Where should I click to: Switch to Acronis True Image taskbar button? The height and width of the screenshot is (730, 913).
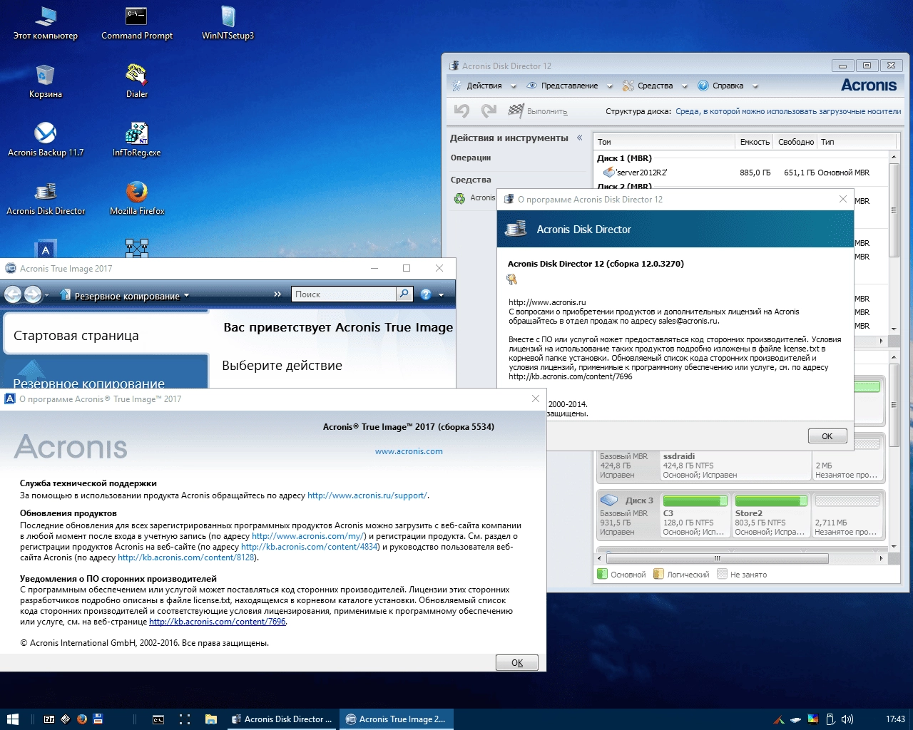coord(396,719)
